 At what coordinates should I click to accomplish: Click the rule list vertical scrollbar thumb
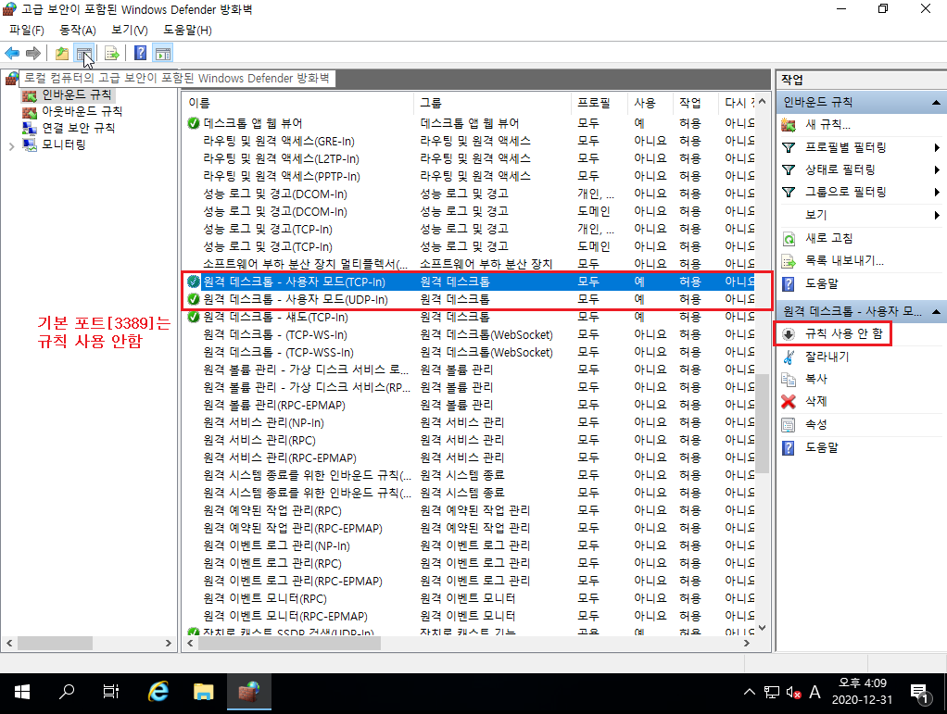tap(763, 423)
